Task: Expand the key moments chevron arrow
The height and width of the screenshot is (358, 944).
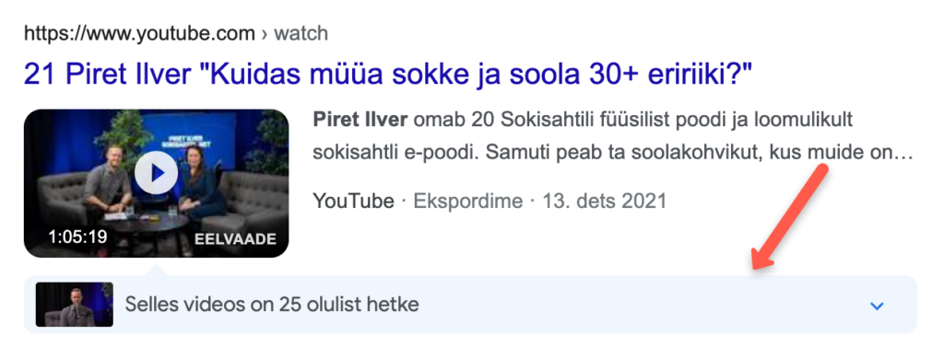Action: coord(878,306)
